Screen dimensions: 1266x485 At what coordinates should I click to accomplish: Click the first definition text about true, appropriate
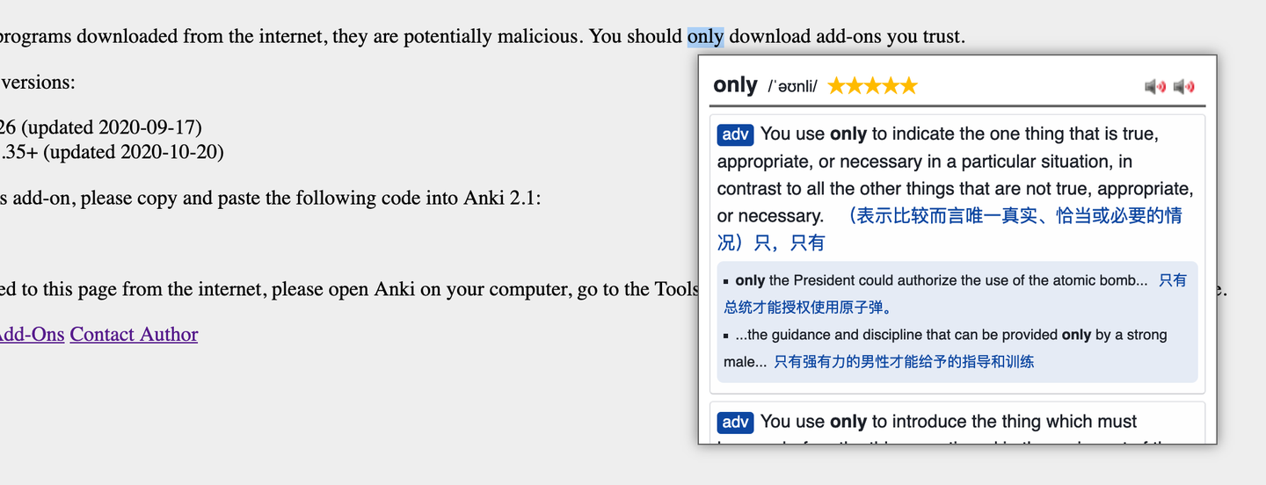(x=954, y=162)
